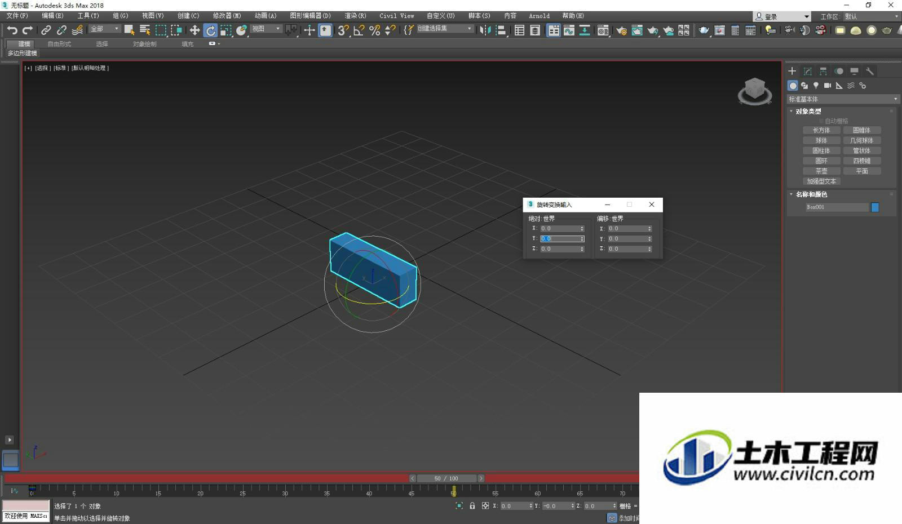Image resolution: width=902 pixels, height=524 pixels.
Task: Click the Redo arrow icon
Action: pos(27,30)
